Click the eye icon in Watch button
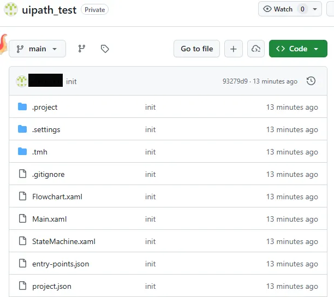 coord(267,9)
